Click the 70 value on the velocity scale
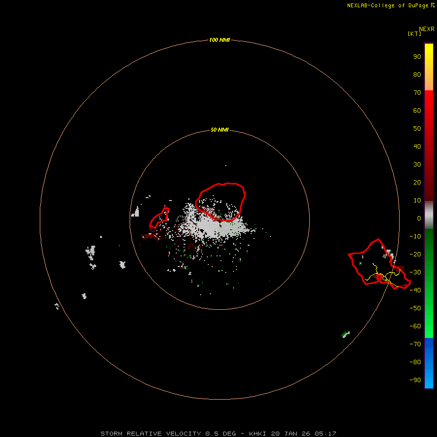 point(417,93)
